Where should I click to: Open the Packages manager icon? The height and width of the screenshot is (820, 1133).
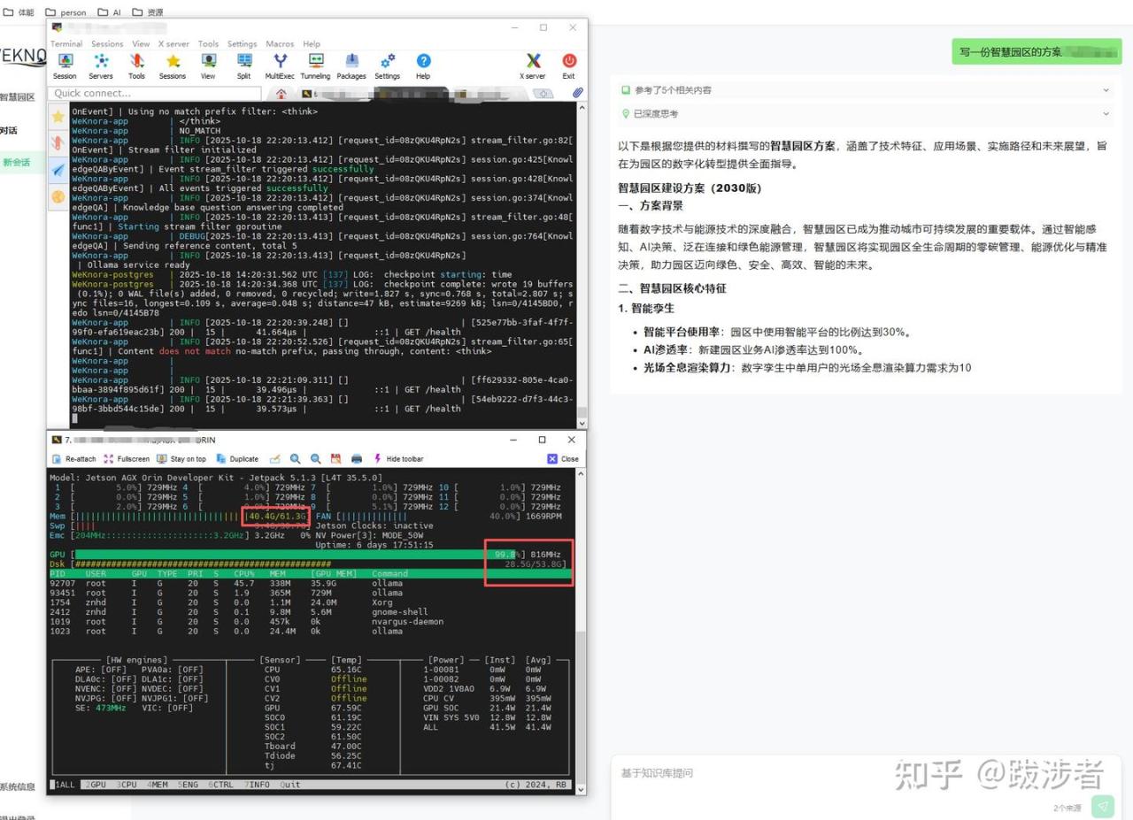point(351,65)
